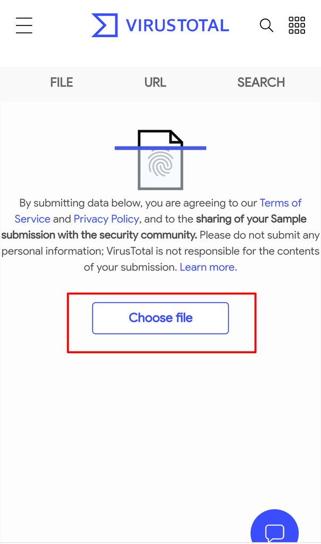The width and height of the screenshot is (321, 544).
Task: Switch to the FILE tab
Action: 62,82
